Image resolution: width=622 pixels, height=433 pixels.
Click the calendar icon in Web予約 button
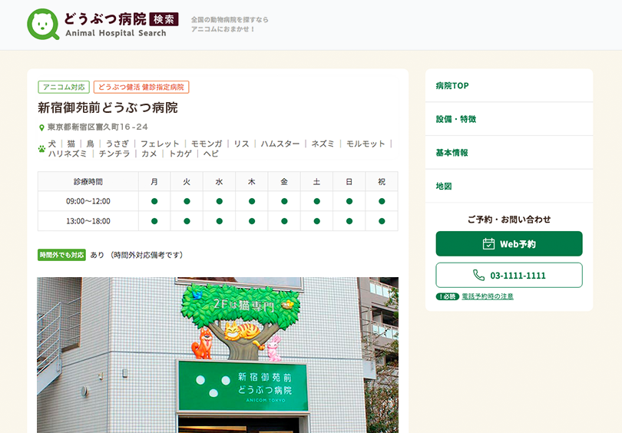tap(488, 244)
